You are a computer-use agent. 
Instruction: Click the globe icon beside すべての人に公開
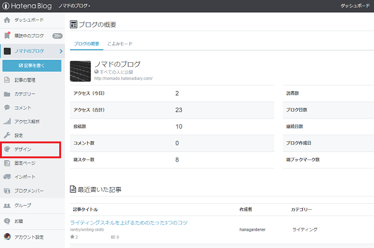click(x=97, y=72)
